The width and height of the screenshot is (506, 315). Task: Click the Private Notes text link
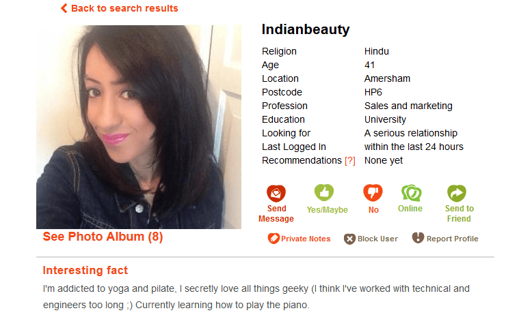coord(306,239)
